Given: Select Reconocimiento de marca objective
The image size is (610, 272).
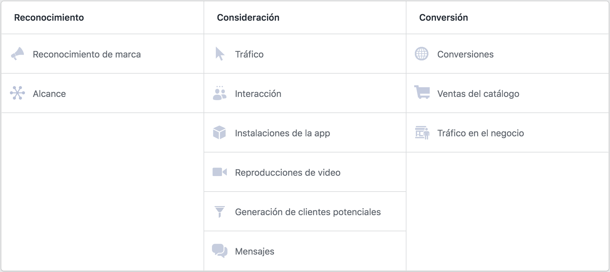Looking at the screenshot, I should [x=87, y=54].
